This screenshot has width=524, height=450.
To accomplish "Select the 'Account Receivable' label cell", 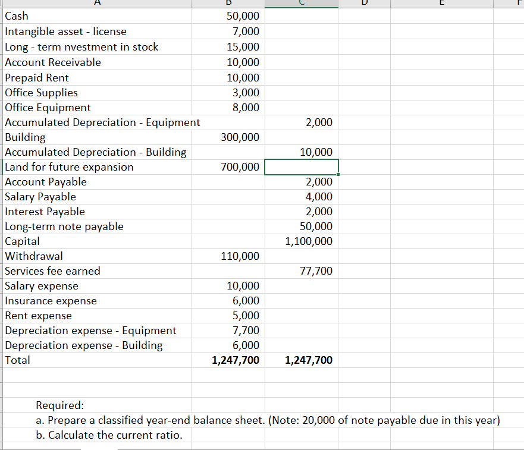I will [x=98, y=62].
